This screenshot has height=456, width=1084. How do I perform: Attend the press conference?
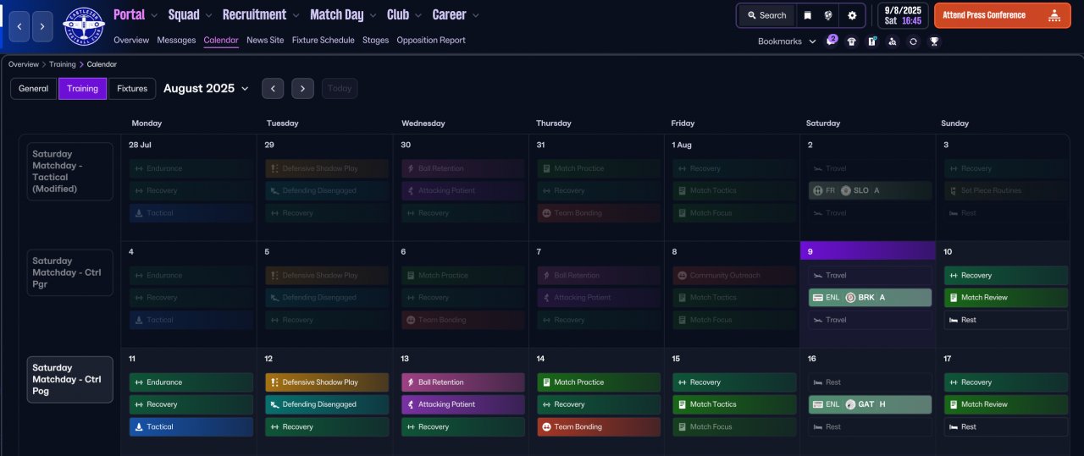(1002, 15)
